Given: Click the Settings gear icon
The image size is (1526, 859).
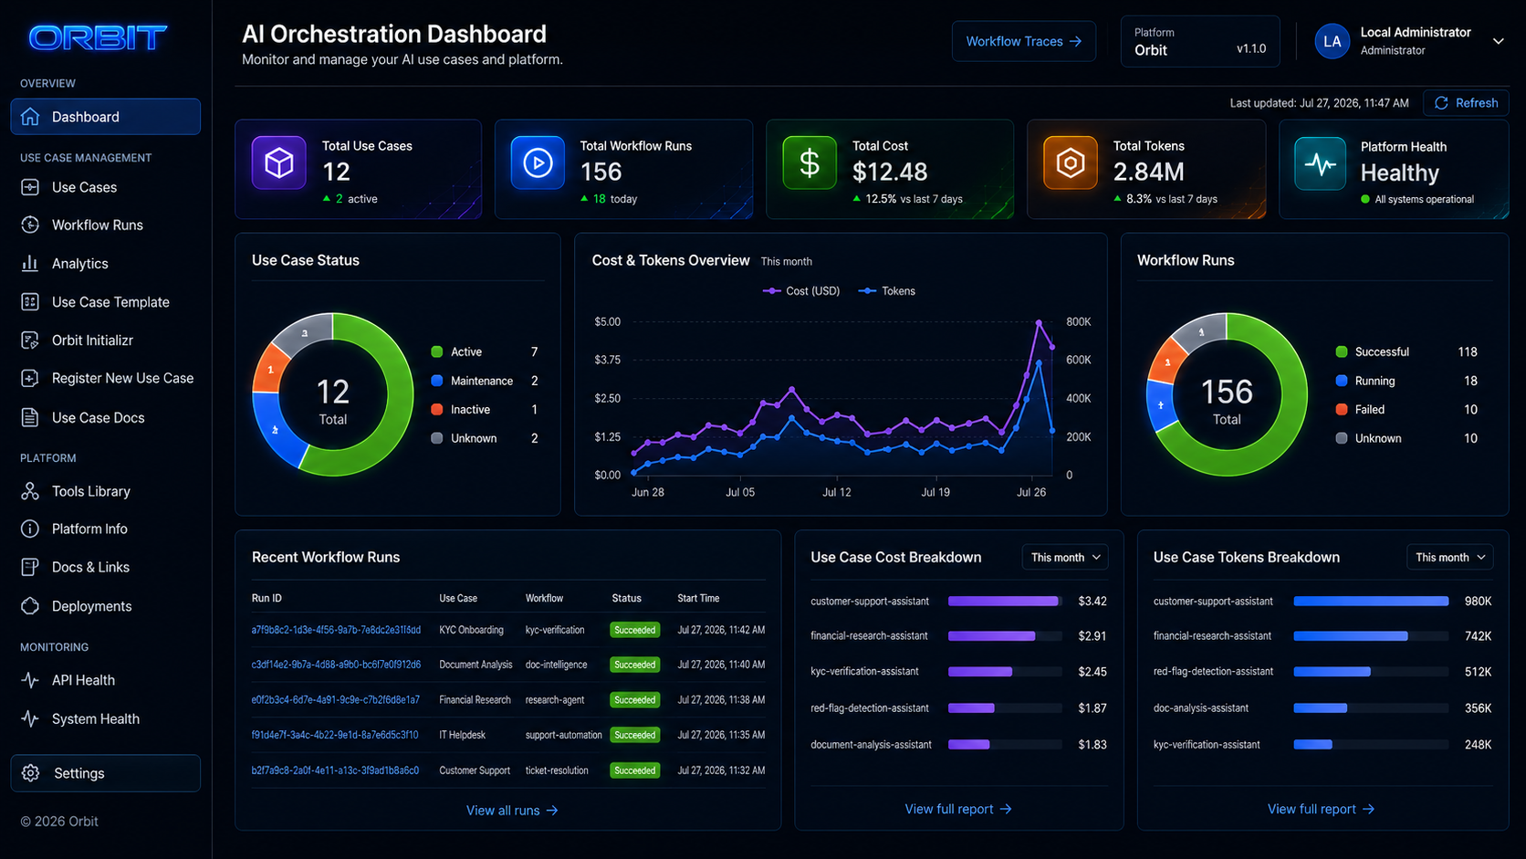Looking at the screenshot, I should coord(31,773).
